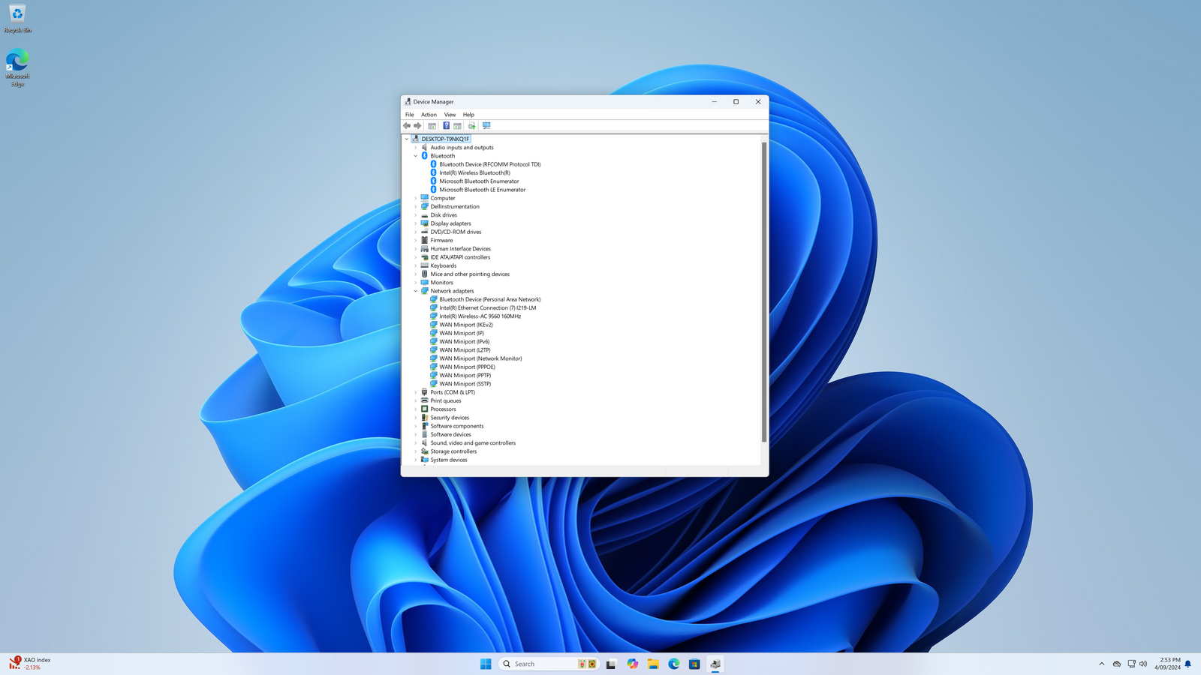Click icon beside Intel(R) Wireless Bluetooth(R)
1201x675 pixels.
click(434, 172)
